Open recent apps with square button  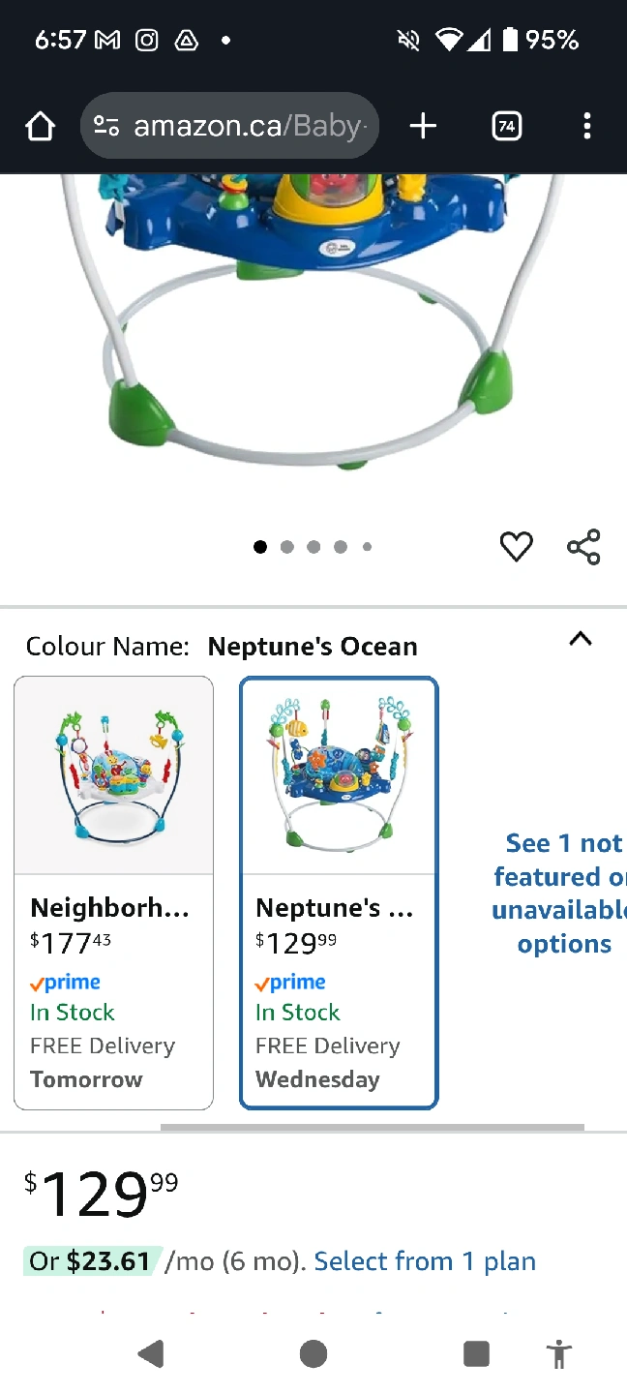[x=475, y=1353]
